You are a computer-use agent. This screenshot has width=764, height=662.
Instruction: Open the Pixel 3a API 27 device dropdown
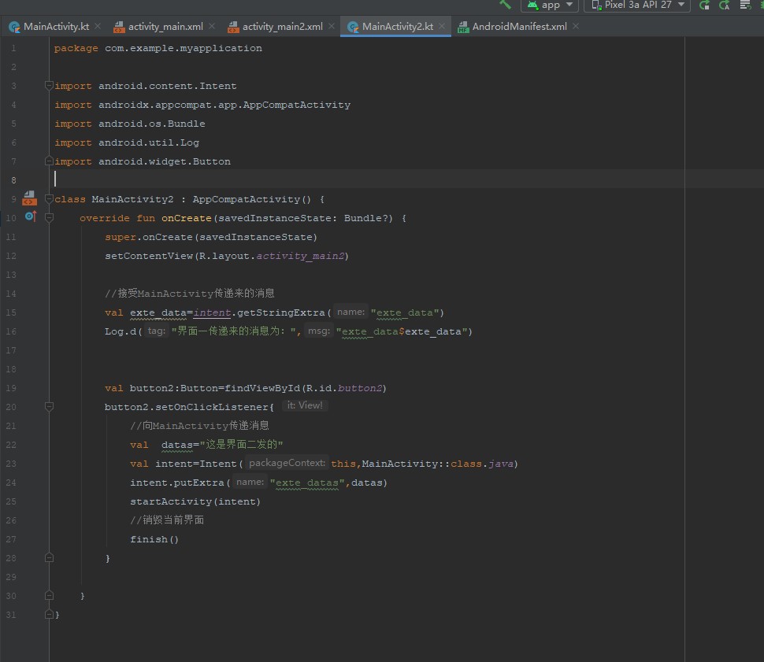(x=636, y=6)
